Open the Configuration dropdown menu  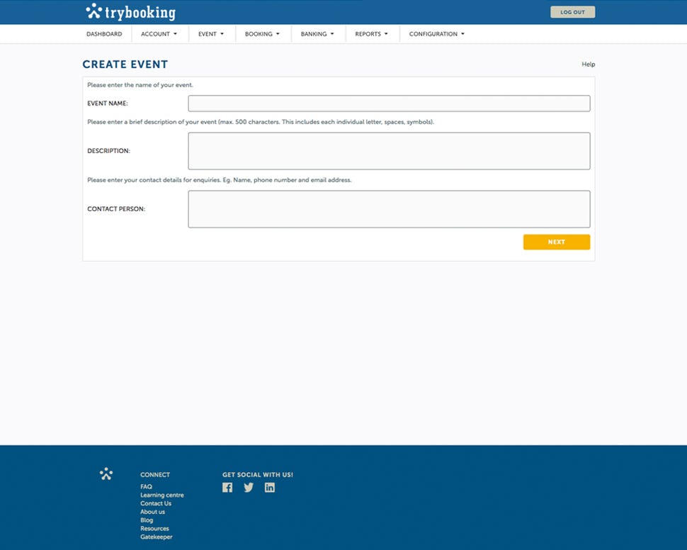coord(435,33)
